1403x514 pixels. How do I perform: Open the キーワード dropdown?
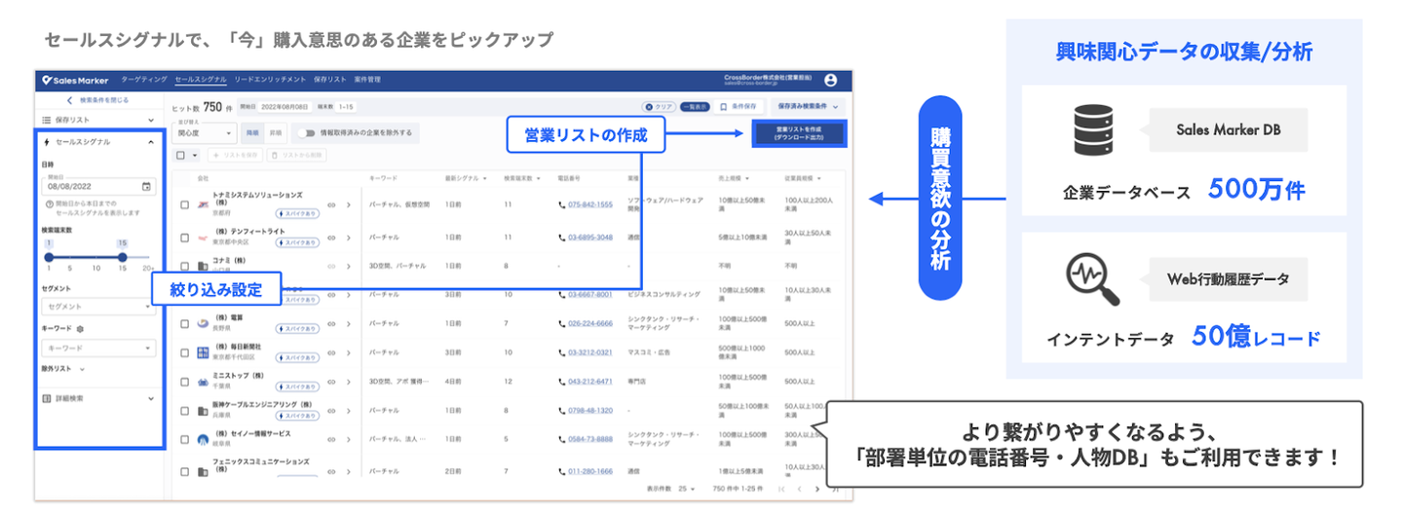pyautogui.click(x=99, y=348)
